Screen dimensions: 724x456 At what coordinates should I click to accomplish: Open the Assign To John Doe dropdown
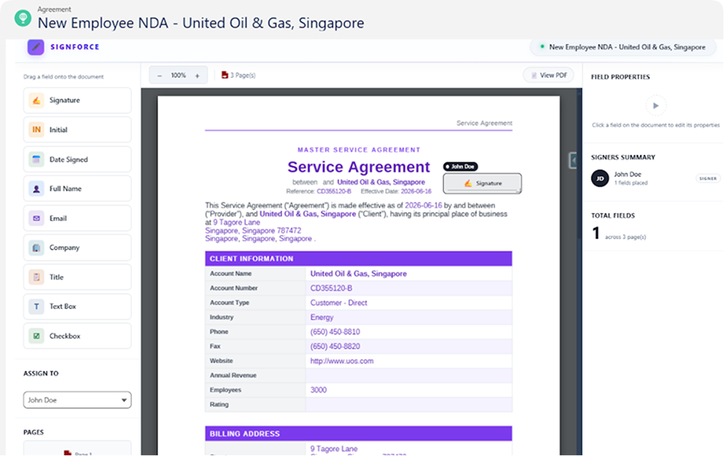[x=77, y=400]
